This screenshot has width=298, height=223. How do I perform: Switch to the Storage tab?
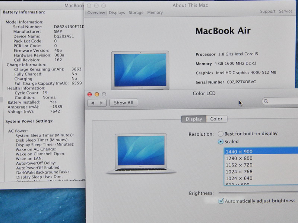136,13
